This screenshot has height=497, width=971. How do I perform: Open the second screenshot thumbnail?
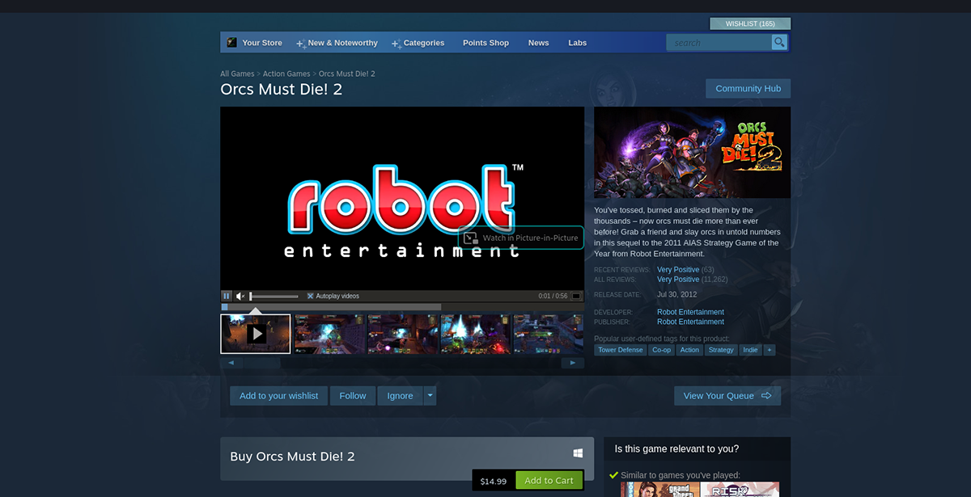[329, 334]
